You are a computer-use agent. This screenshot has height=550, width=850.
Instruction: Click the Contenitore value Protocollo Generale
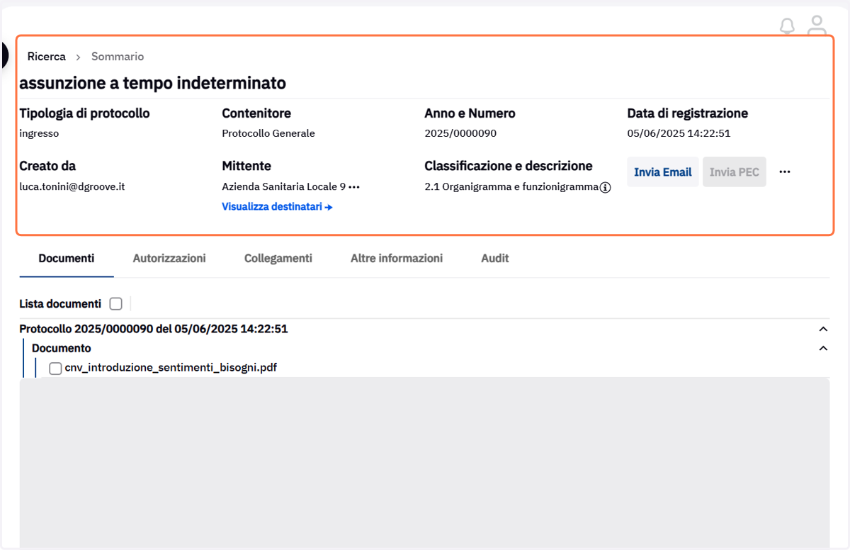[268, 133]
